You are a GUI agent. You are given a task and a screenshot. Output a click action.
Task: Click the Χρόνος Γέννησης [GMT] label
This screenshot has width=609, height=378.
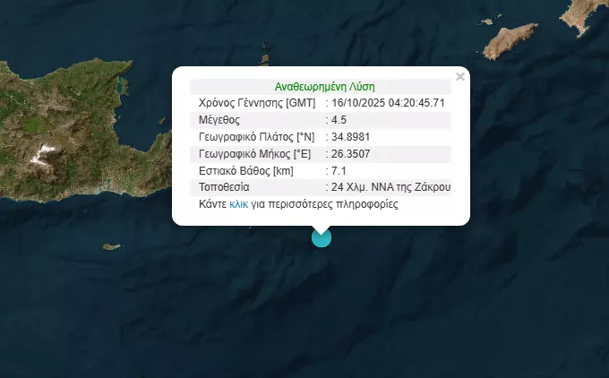(x=257, y=103)
